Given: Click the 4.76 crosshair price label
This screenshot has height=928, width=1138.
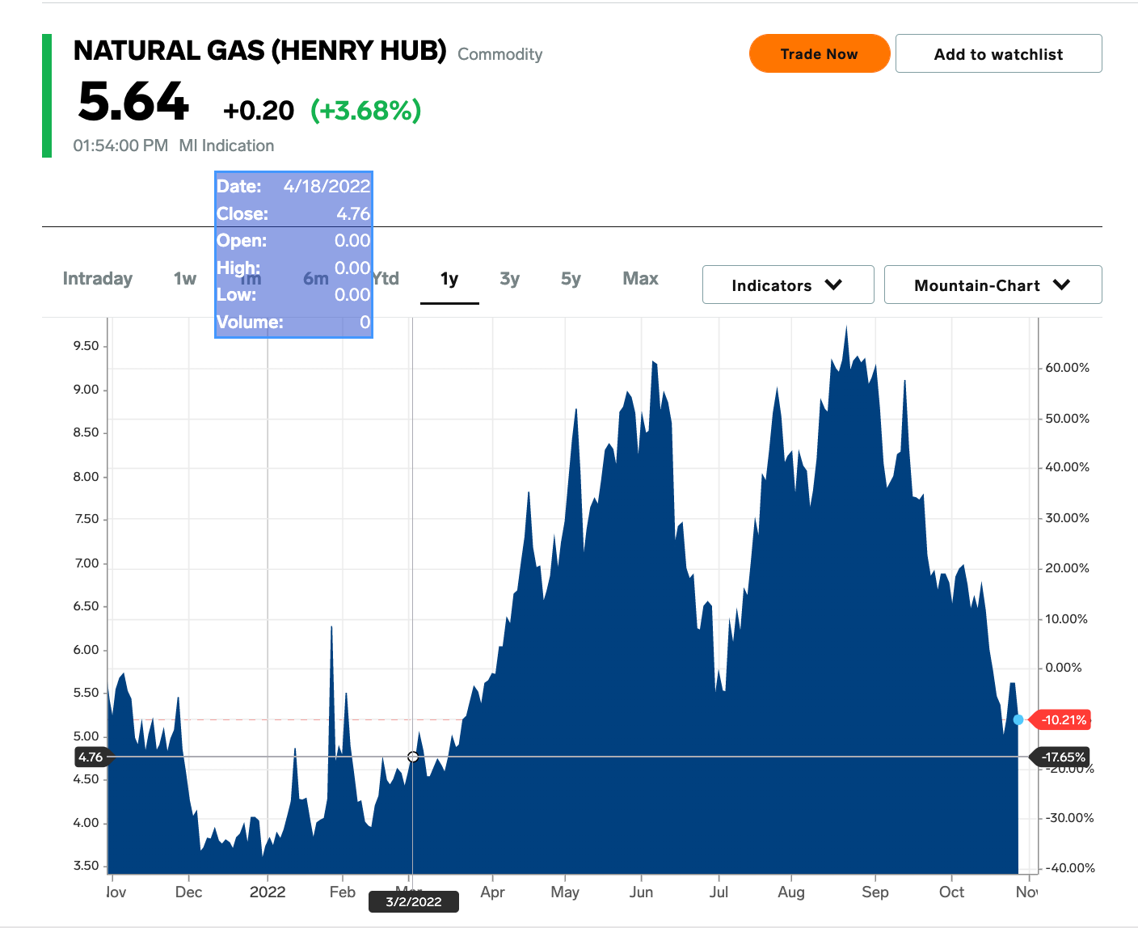Looking at the screenshot, I should coord(91,757).
